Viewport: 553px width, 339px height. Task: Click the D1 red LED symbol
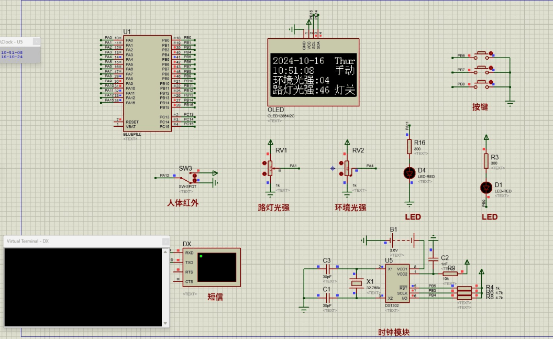[486, 187]
